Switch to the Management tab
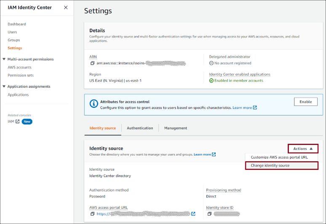Image resolution: width=326 pixels, height=224 pixels. click(x=176, y=128)
